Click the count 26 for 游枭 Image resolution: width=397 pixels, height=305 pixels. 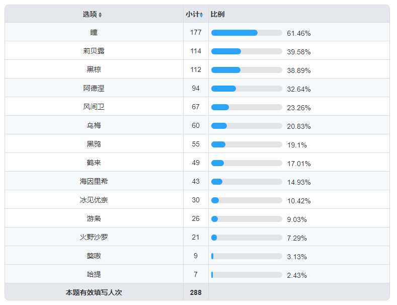(x=196, y=218)
